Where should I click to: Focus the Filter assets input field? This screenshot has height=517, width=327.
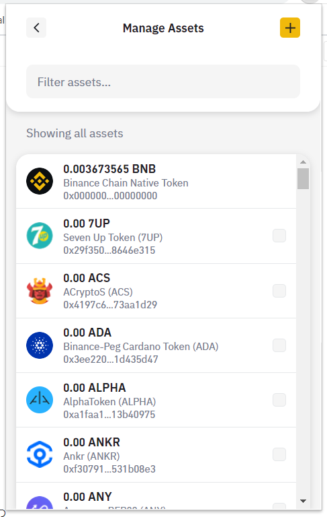(163, 81)
